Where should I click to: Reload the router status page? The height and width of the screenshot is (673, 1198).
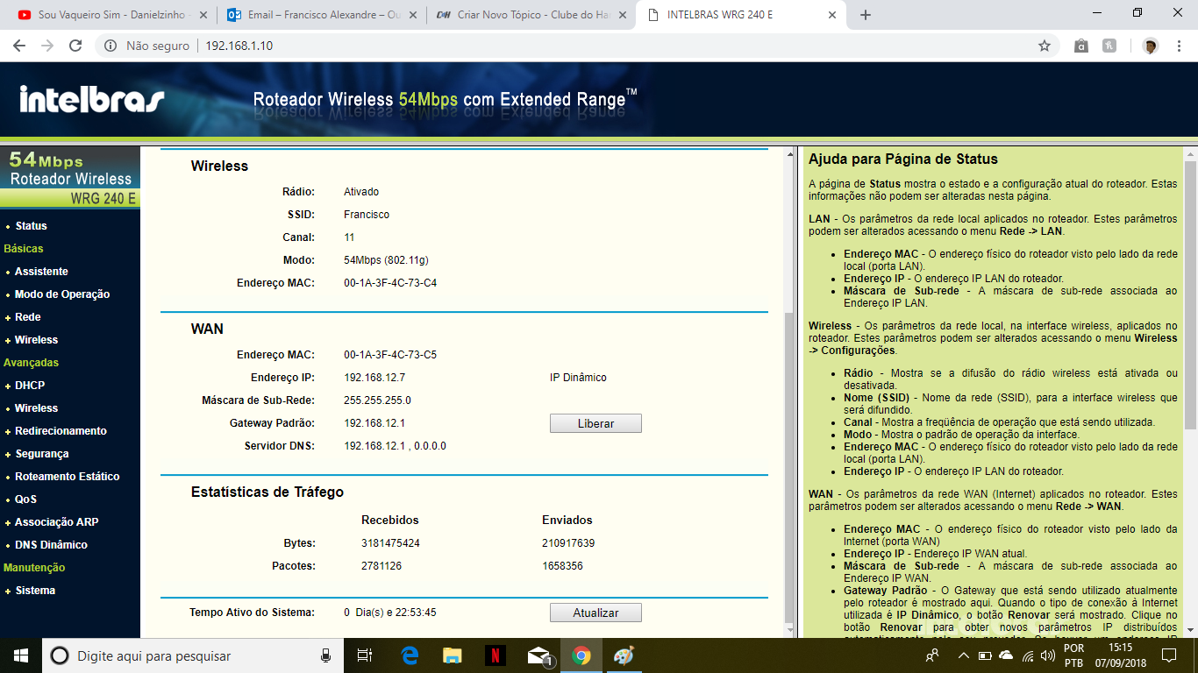point(75,46)
